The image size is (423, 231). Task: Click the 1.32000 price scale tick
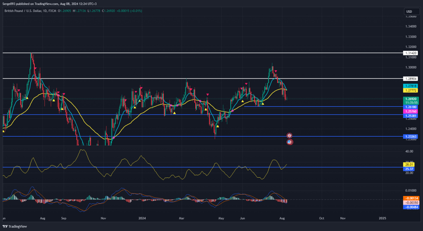[410, 47]
